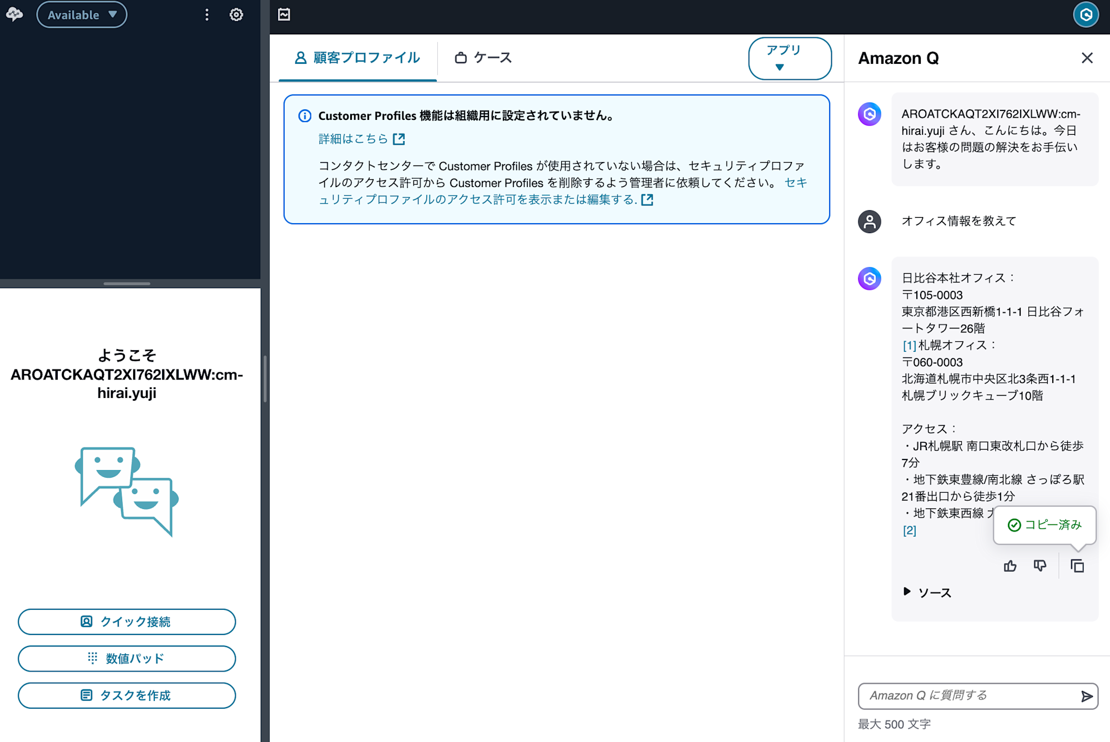The image size is (1110, 742).
Task: Open settings via the gear icon
Action: 236,15
